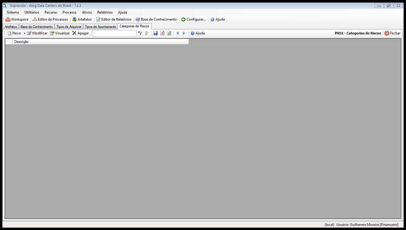Open Artefatos from the main toolbar
Screen dimensions: 406x230
click(x=82, y=19)
